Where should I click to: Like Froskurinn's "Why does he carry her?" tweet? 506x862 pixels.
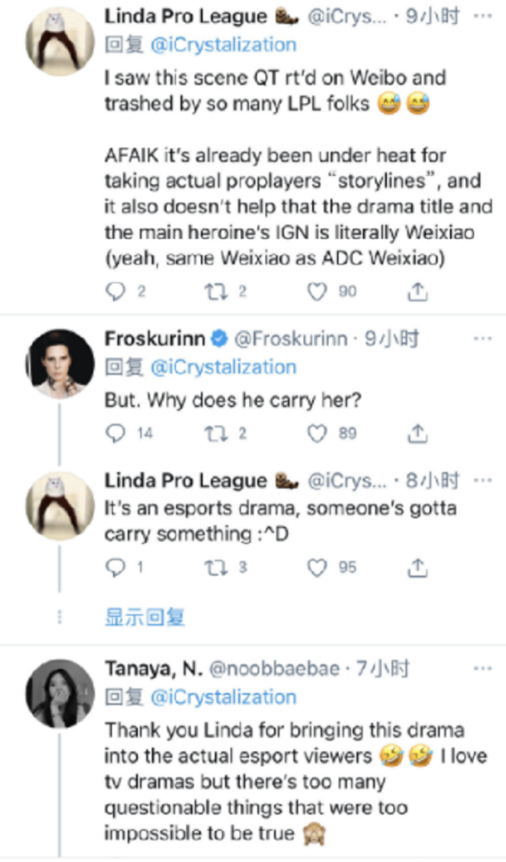[317, 434]
